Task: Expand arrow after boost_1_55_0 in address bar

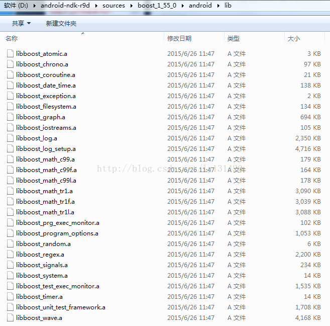Action: tap(182, 6)
